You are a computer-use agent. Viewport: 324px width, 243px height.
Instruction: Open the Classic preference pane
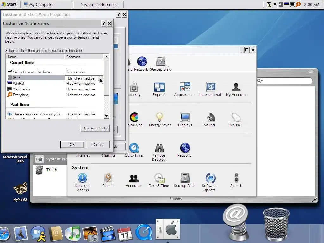tap(108, 180)
